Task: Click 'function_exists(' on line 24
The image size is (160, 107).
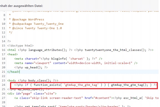Action: point(48,85)
